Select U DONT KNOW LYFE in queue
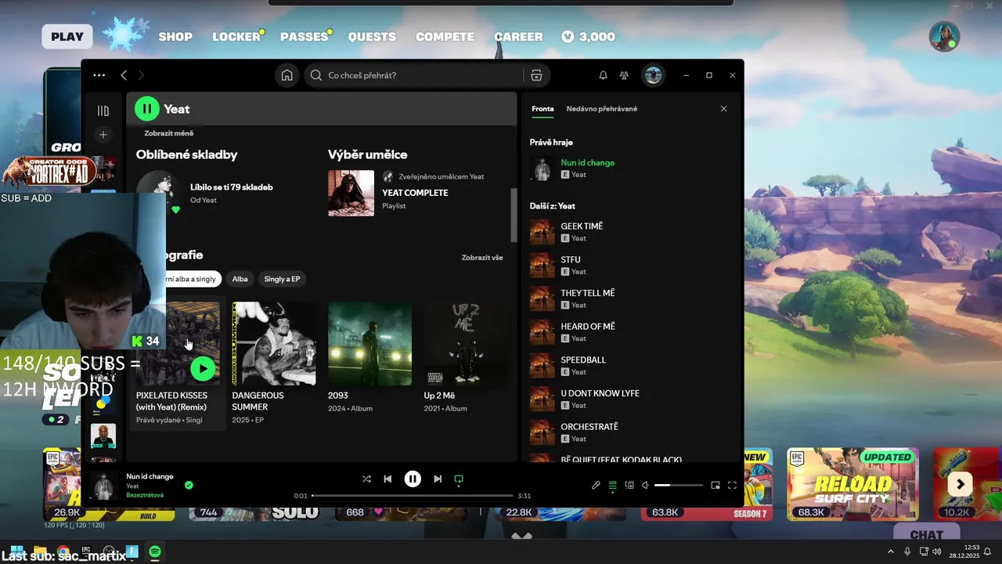 (x=600, y=393)
